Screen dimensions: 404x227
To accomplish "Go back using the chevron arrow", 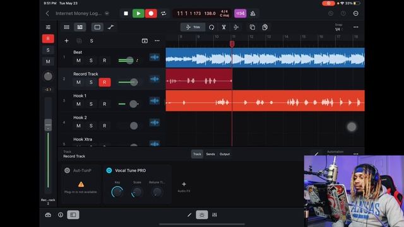I will tap(47, 13).
